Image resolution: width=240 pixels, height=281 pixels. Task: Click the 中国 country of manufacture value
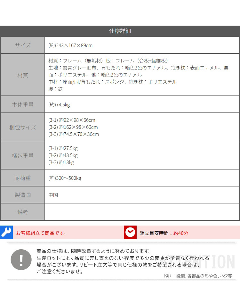[53, 195]
